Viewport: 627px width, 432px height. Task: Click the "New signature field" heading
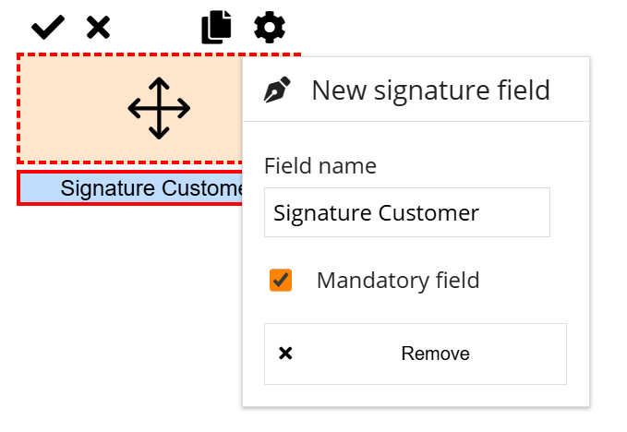pyautogui.click(x=430, y=90)
